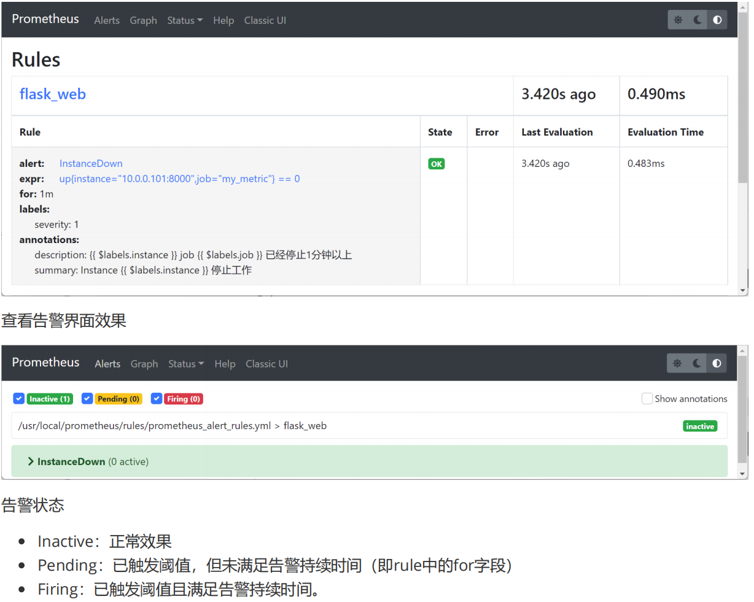The height and width of the screenshot is (602, 754).
Task: Open Alerts in the lower navbar
Action: coord(107,364)
